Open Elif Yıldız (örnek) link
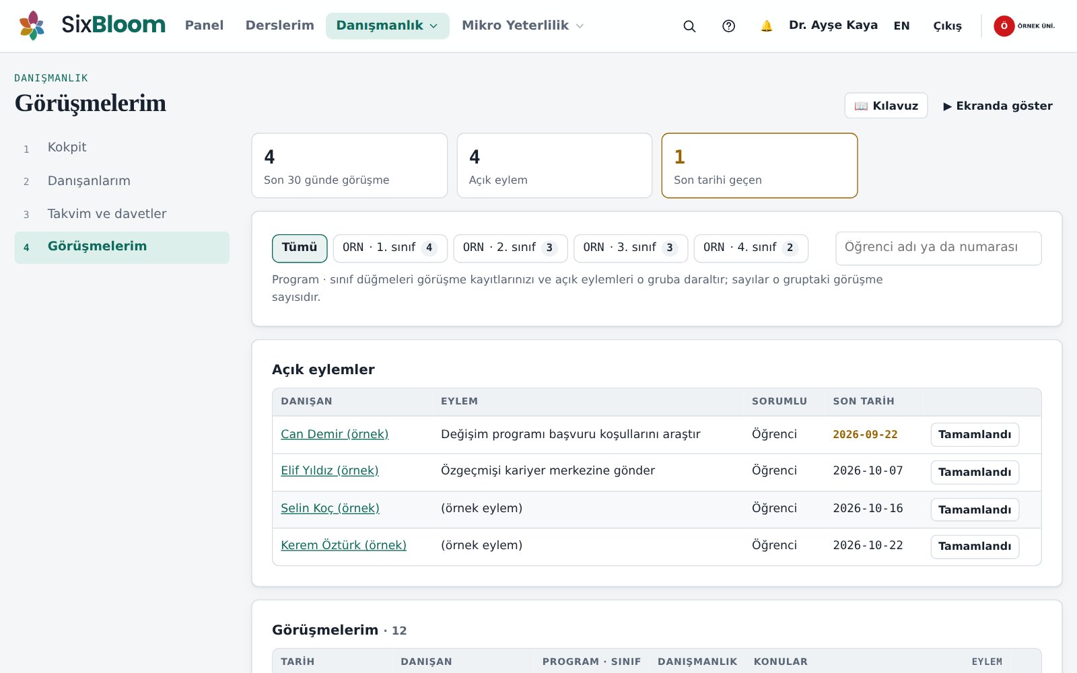 330,470
